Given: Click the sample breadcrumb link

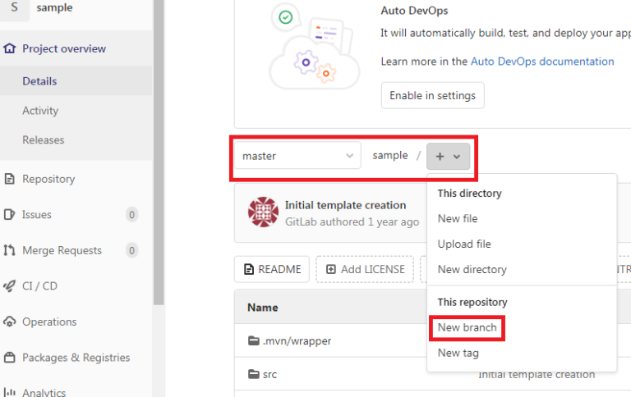Looking at the screenshot, I should pyautogui.click(x=390, y=156).
